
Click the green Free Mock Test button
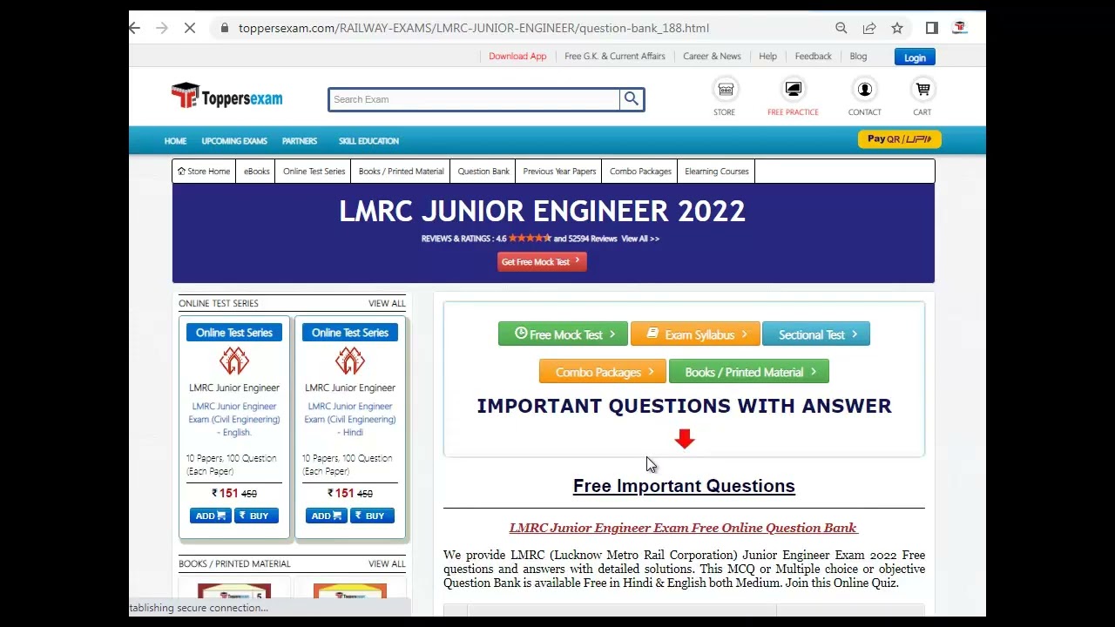click(563, 334)
